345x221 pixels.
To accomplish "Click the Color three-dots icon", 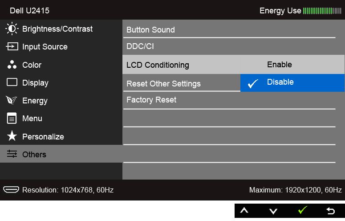I will pos(12,65).
